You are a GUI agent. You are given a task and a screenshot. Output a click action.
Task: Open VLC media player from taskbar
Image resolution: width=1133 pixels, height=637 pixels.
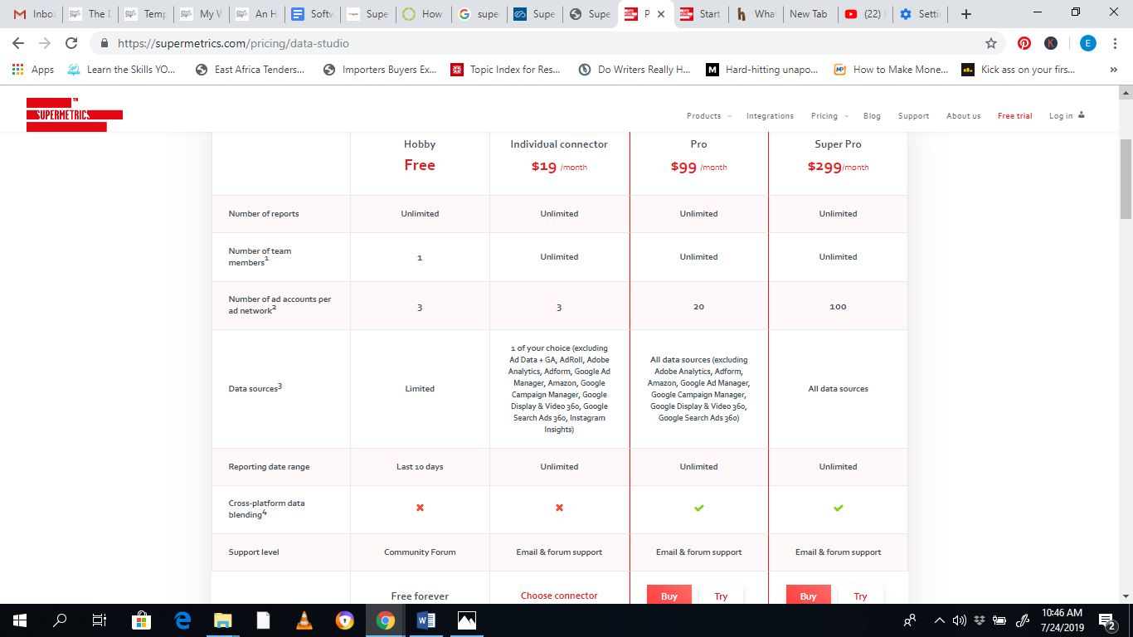[x=304, y=620]
